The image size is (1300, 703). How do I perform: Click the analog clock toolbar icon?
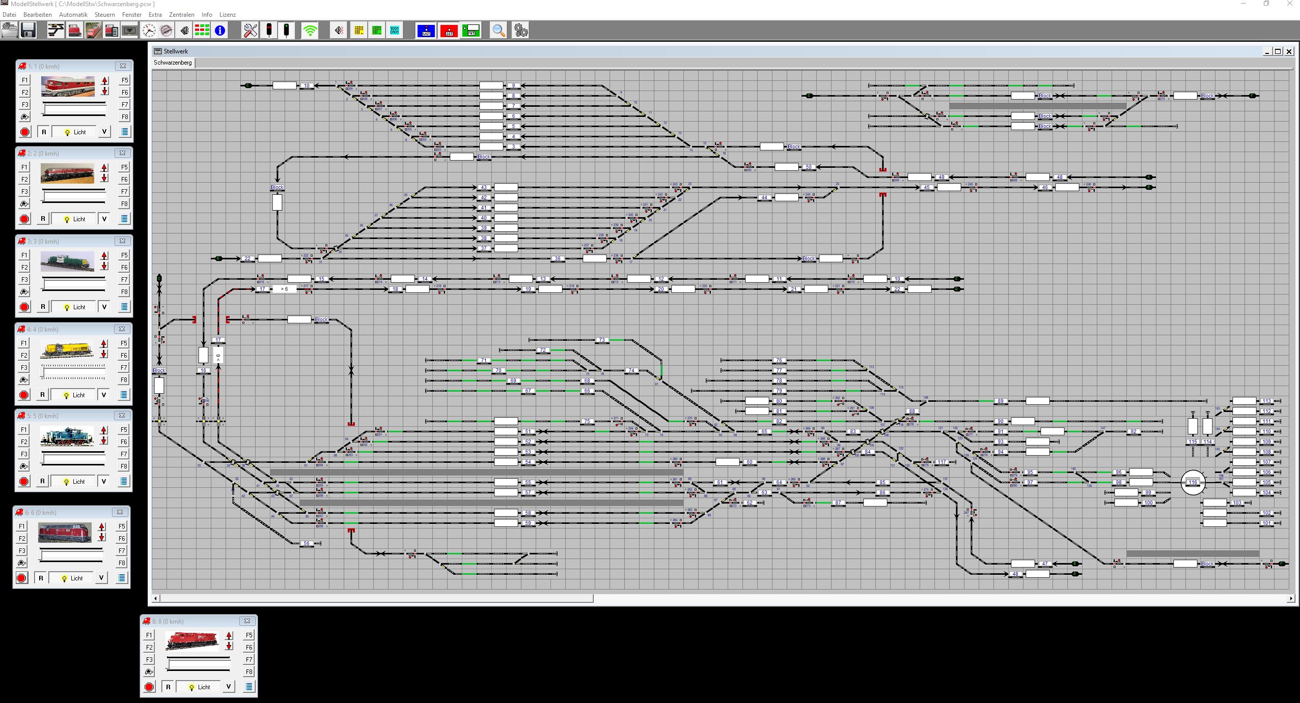point(149,30)
